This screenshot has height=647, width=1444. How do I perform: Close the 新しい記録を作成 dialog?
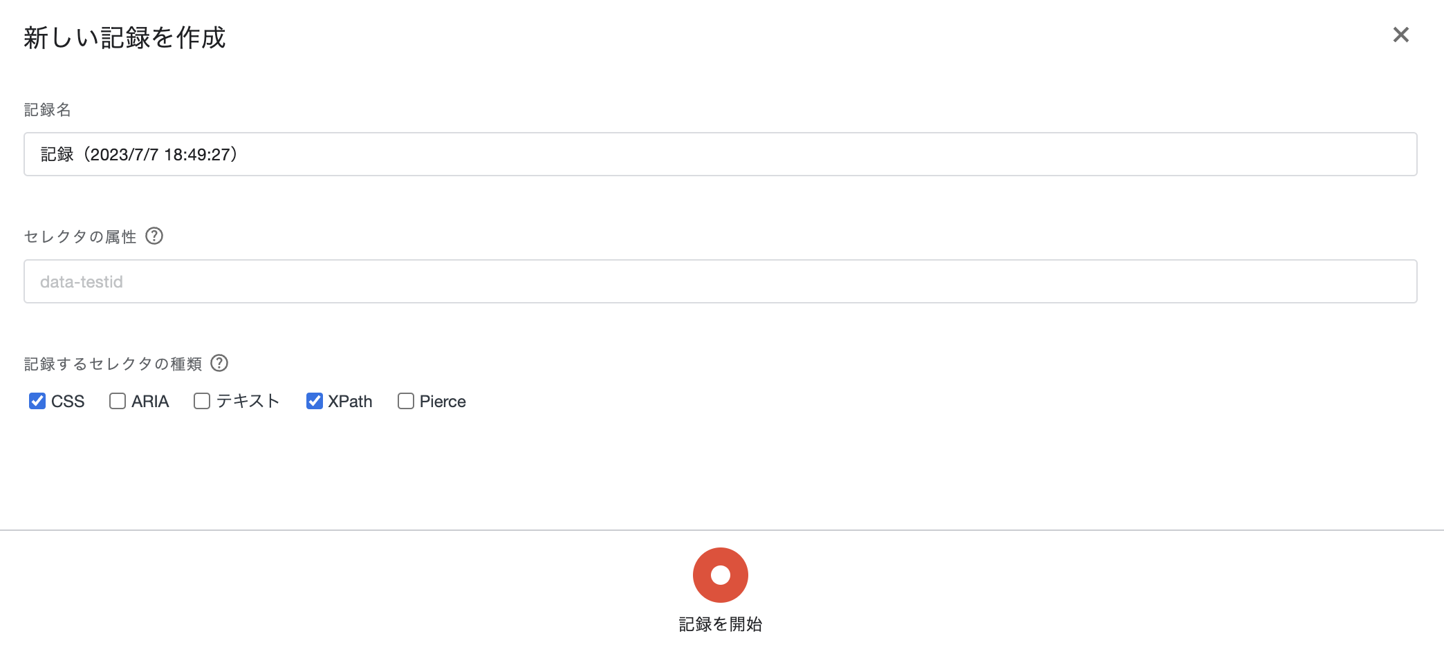click(x=1400, y=35)
